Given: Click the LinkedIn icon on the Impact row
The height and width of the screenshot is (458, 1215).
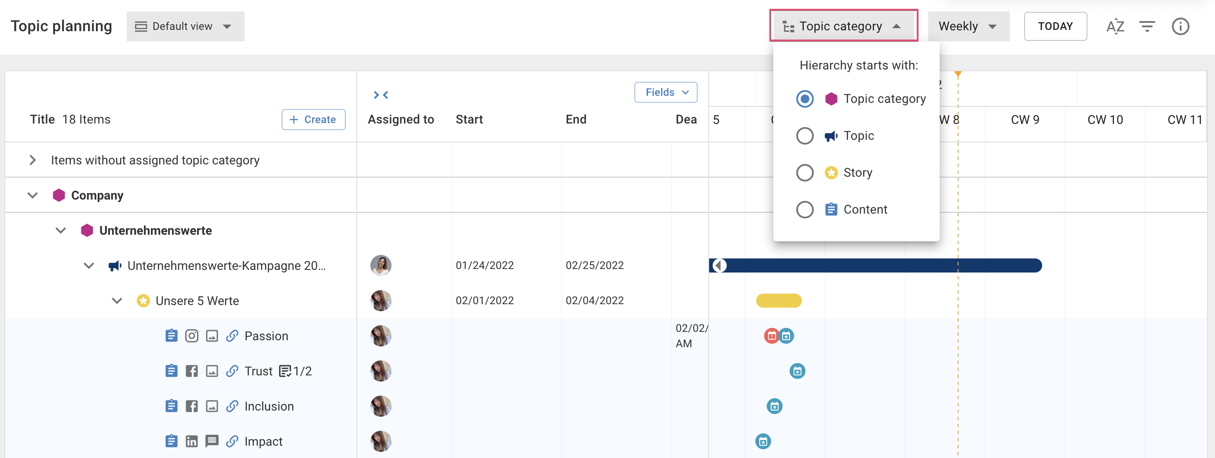Looking at the screenshot, I should coord(191,441).
